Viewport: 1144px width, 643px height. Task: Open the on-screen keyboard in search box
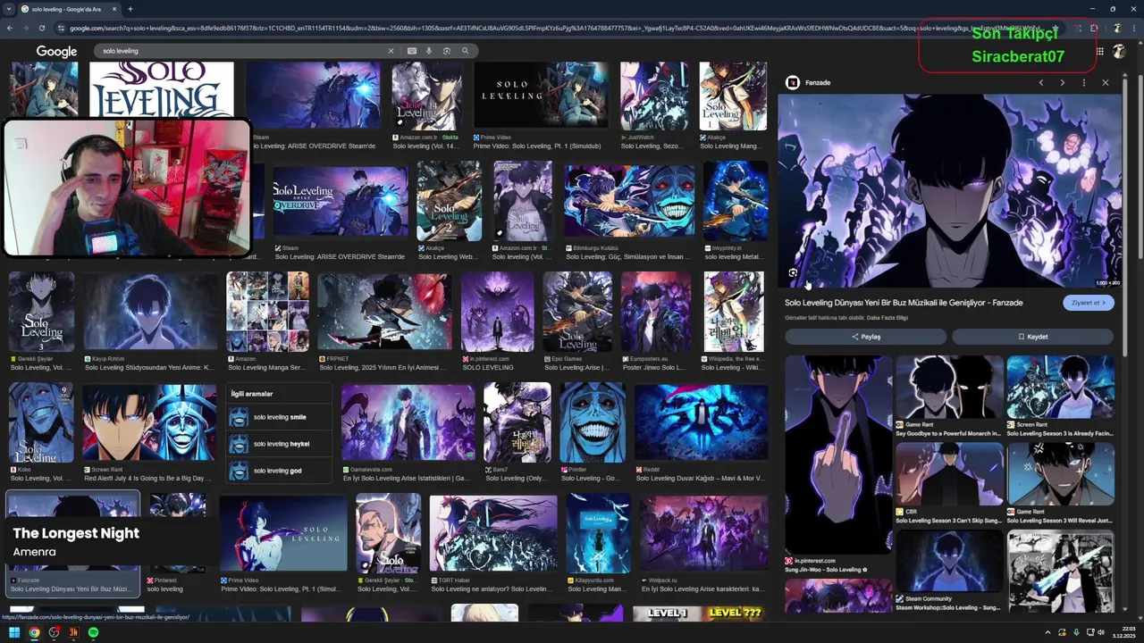click(411, 51)
